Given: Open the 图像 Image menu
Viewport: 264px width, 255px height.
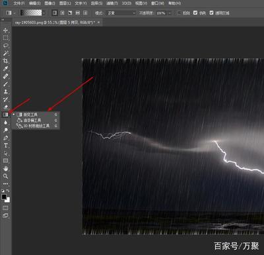Looking at the screenshot, I should [x=50, y=3].
